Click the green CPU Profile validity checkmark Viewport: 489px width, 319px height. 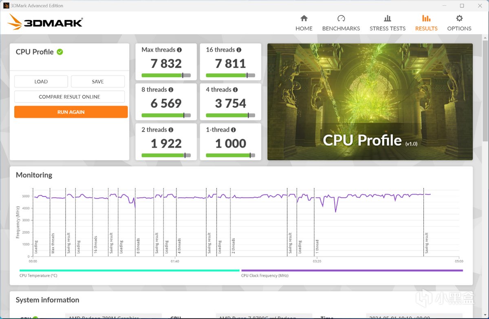pos(60,52)
